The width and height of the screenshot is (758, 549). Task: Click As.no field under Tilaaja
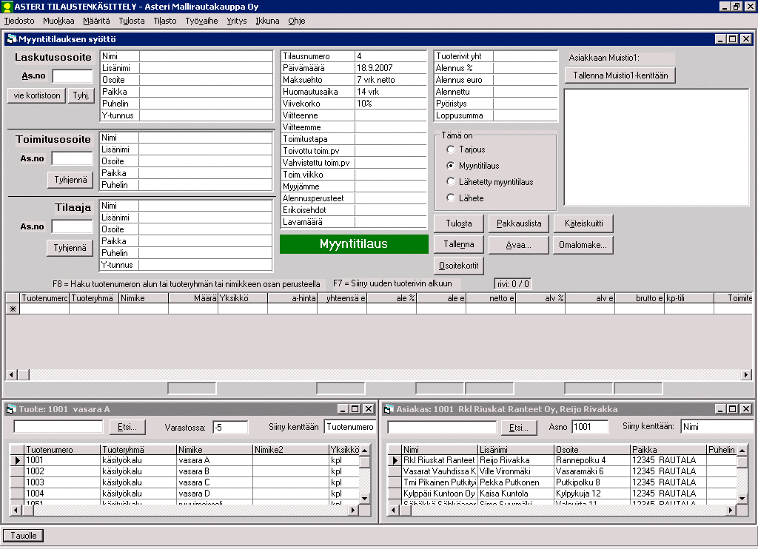pyautogui.click(x=72, y=226)
